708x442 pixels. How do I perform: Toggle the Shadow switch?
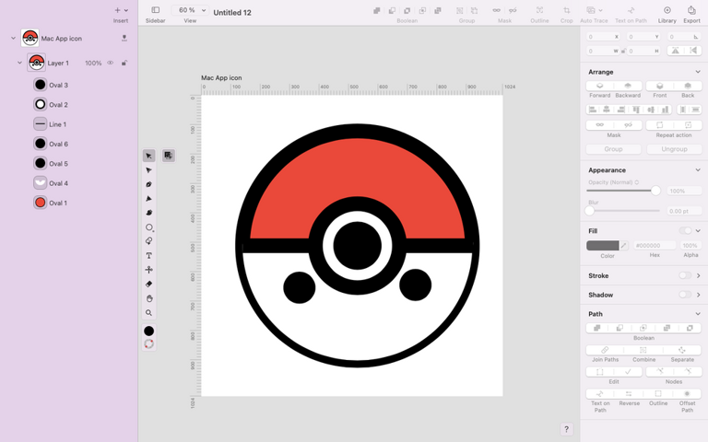[685, 295]
